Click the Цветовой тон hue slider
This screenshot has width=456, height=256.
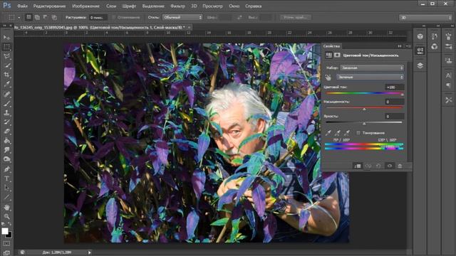(364, 93)
